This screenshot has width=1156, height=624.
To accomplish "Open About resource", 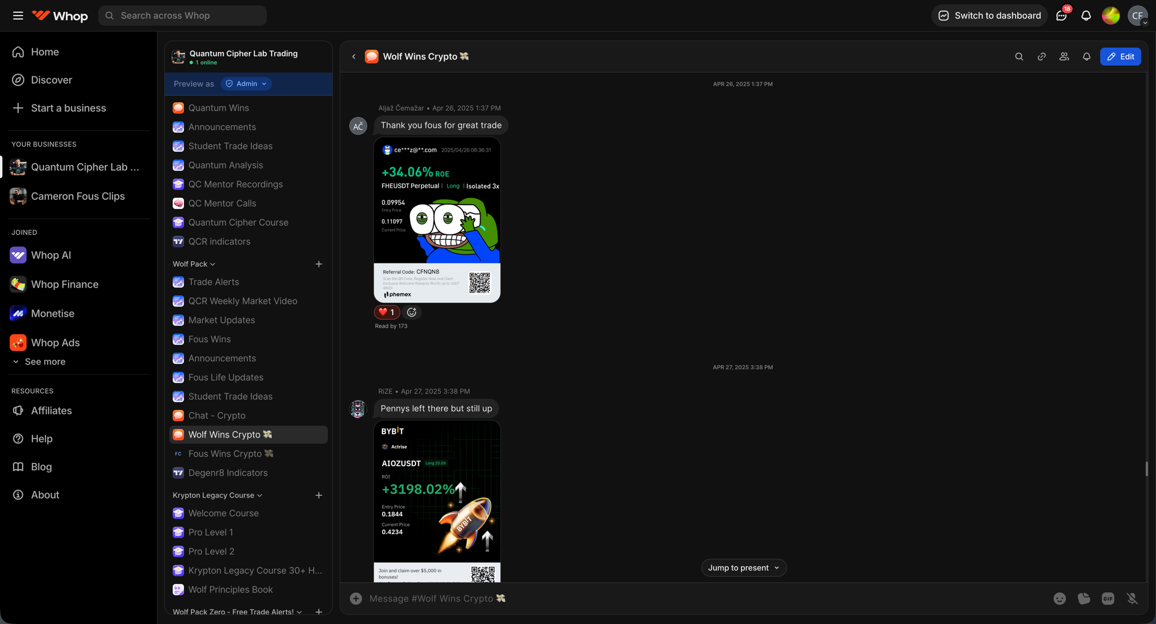I will pos(79,495).
